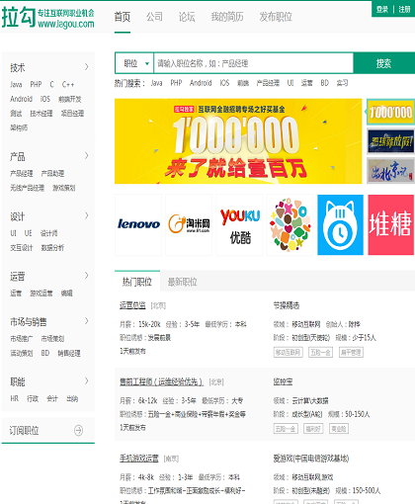Expand the 运营 category chevron
The image size is (415, 504).
pyautogui.click(x=86, y=276)
